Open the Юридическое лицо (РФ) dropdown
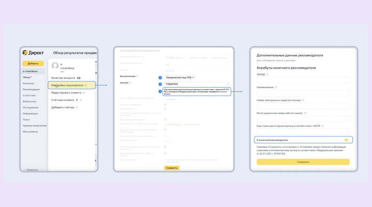Viewport: 372px width, 207px height. (180, 78)
